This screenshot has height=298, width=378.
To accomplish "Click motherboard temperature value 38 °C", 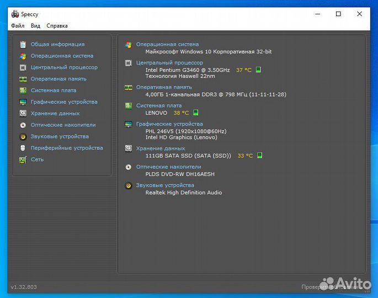I will [x=181, y=113].
